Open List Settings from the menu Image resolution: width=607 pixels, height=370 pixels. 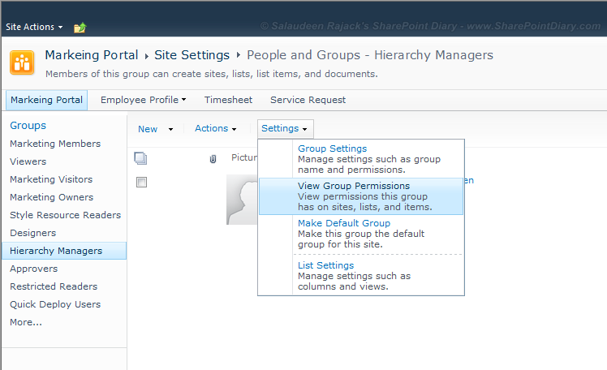pos(325,265)
